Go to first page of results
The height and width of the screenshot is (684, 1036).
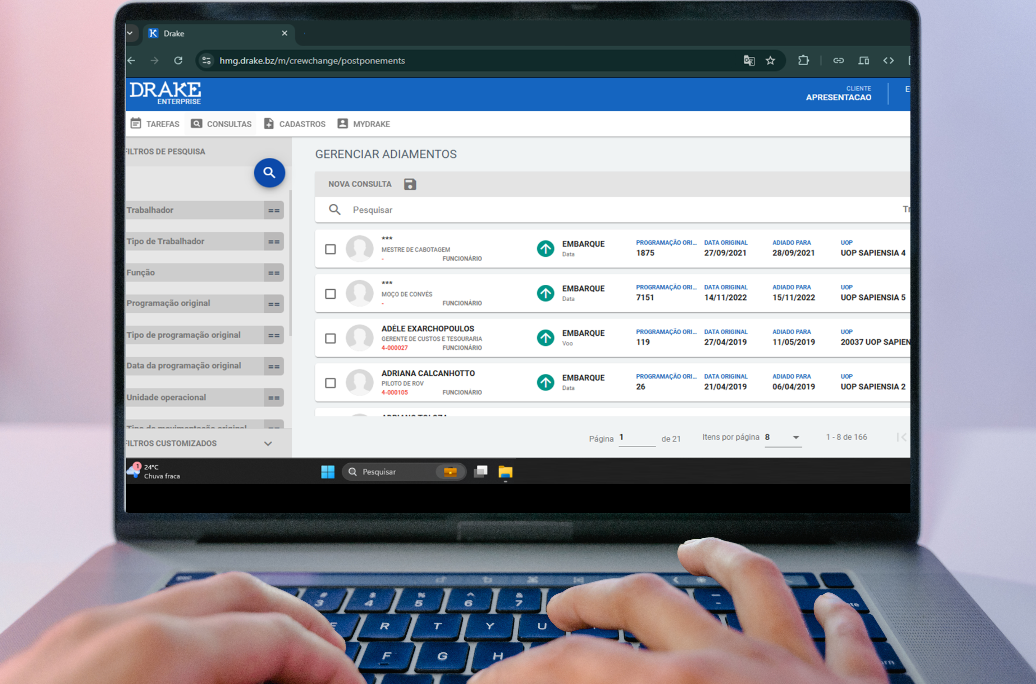902,437
